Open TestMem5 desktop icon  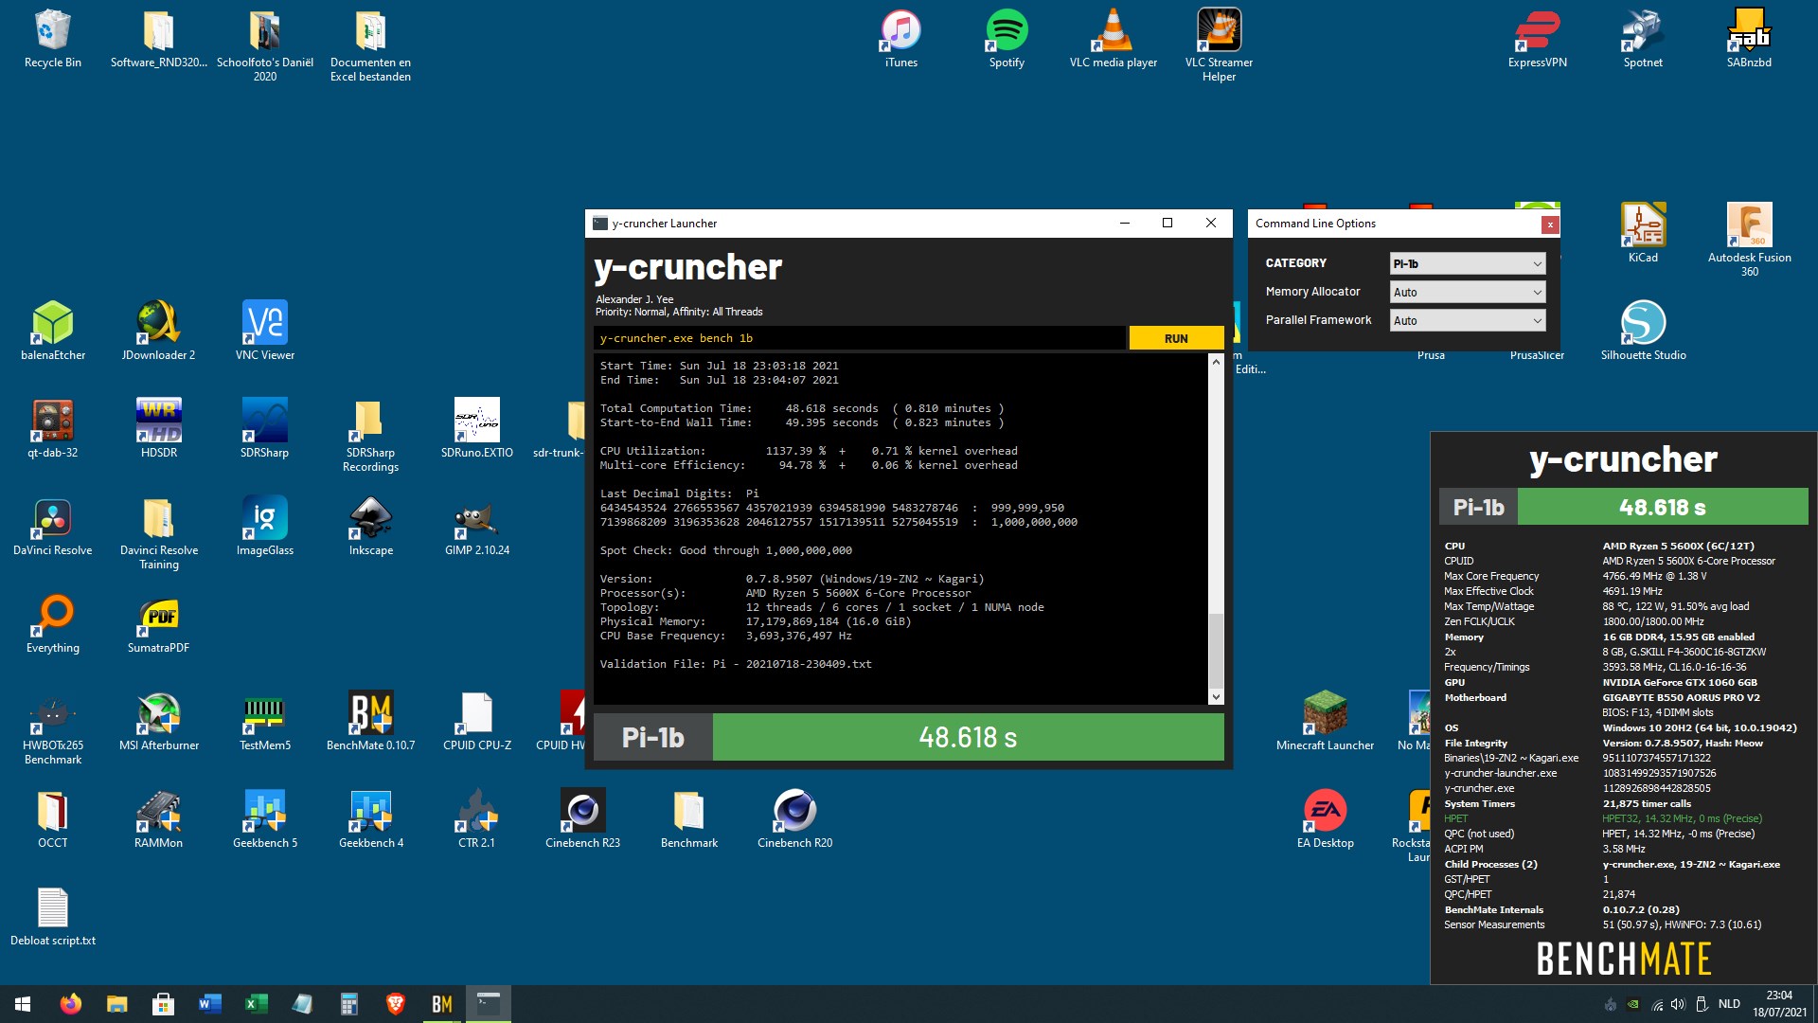pyautogui.click(x=264, y=722)
